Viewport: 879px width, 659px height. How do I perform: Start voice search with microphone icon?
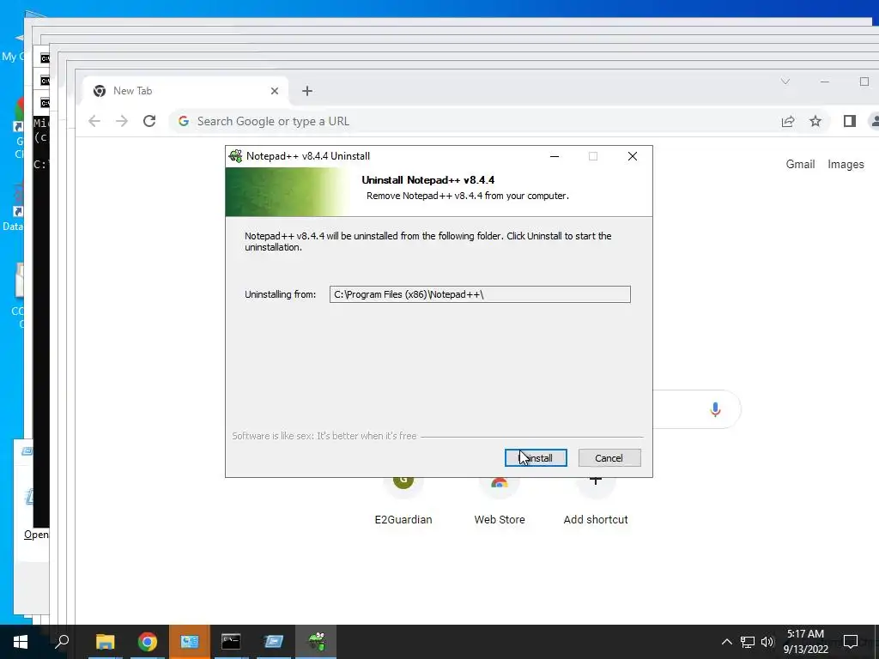[715, 409]
